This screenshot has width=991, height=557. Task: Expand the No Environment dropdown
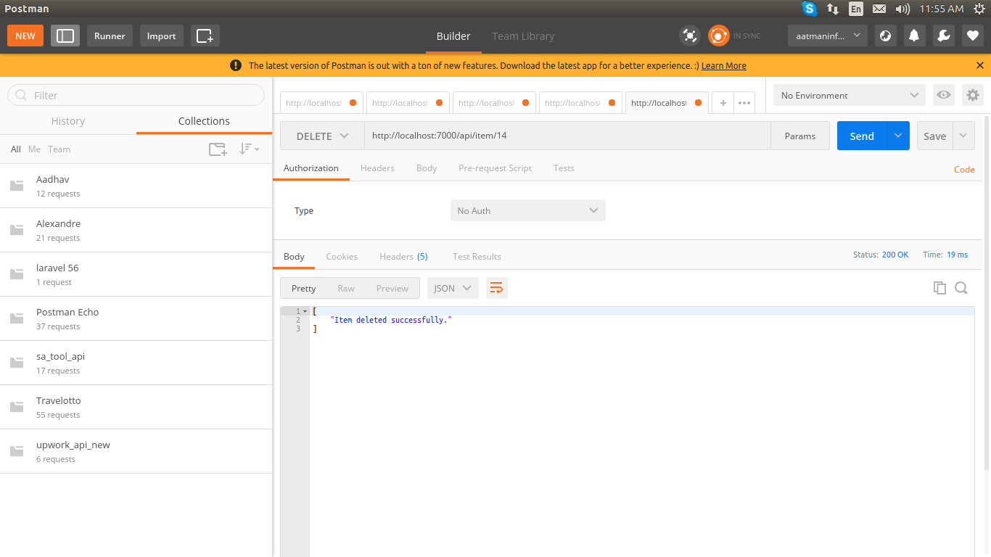pos(849,95)
